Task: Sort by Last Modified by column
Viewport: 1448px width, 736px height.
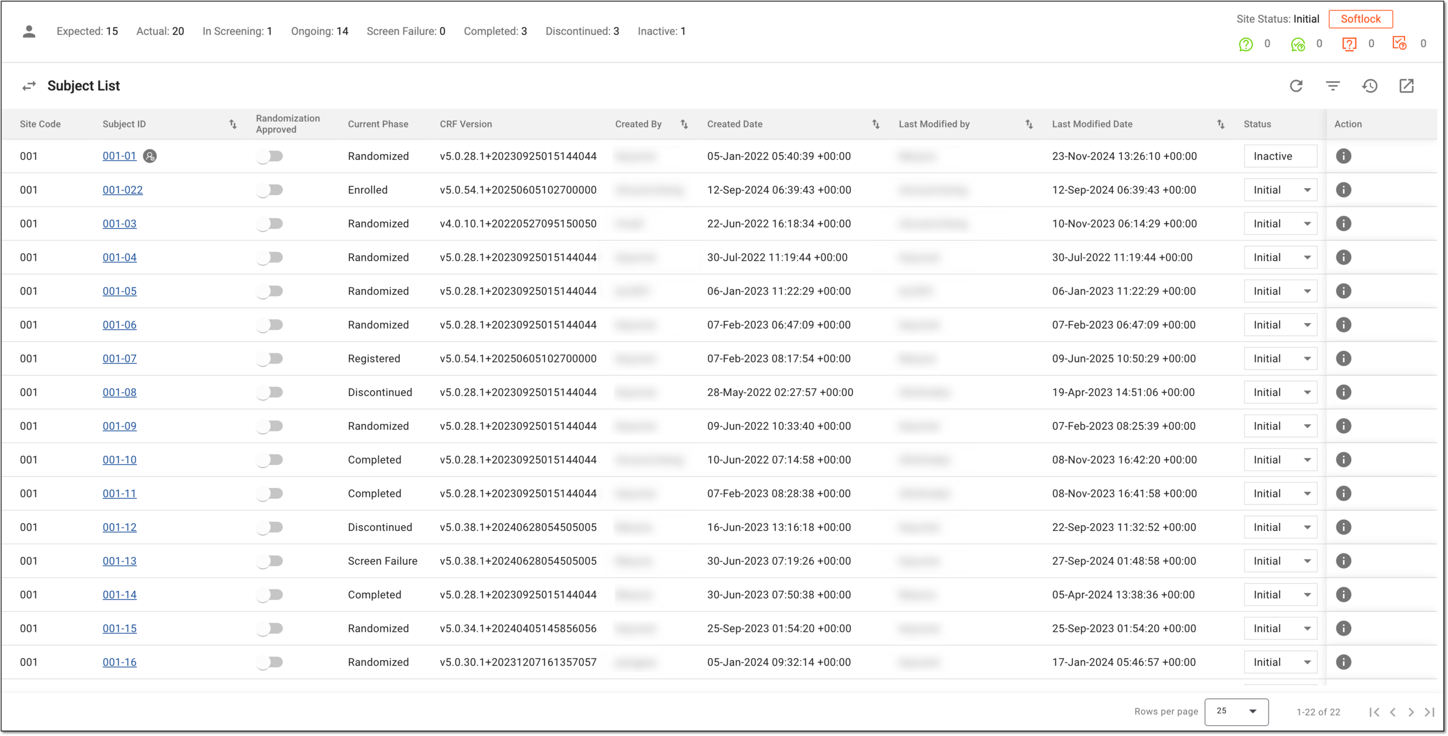Action: pyautogui.click(x=1029, y=124)
